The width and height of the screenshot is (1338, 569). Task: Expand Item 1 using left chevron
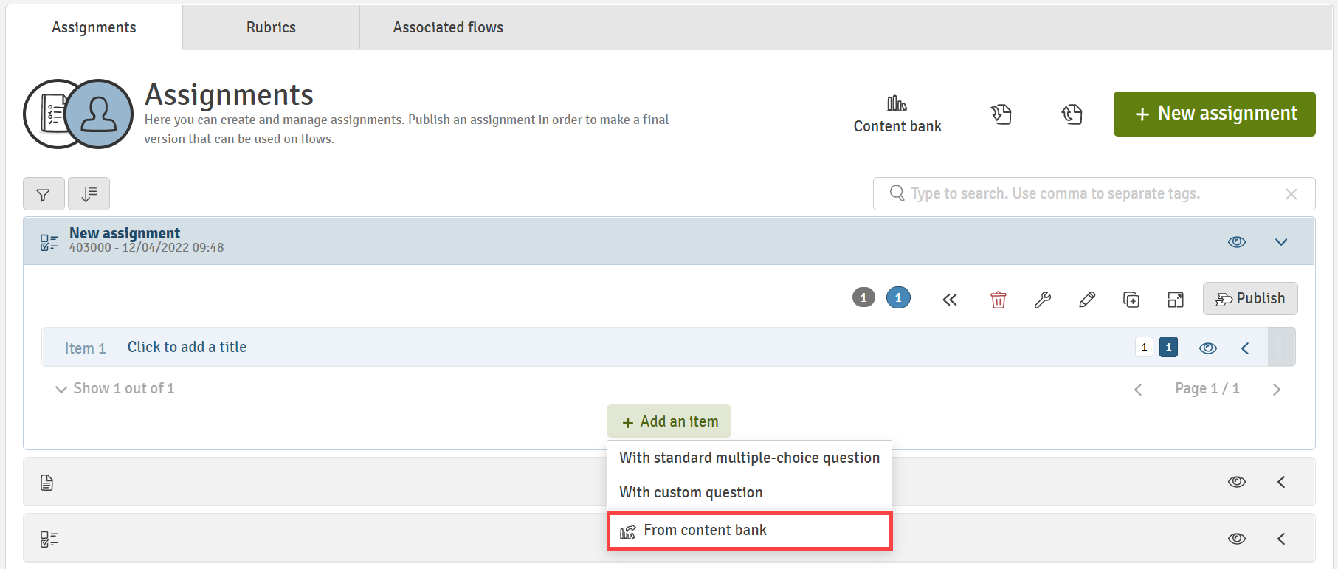click(1245, 348)
